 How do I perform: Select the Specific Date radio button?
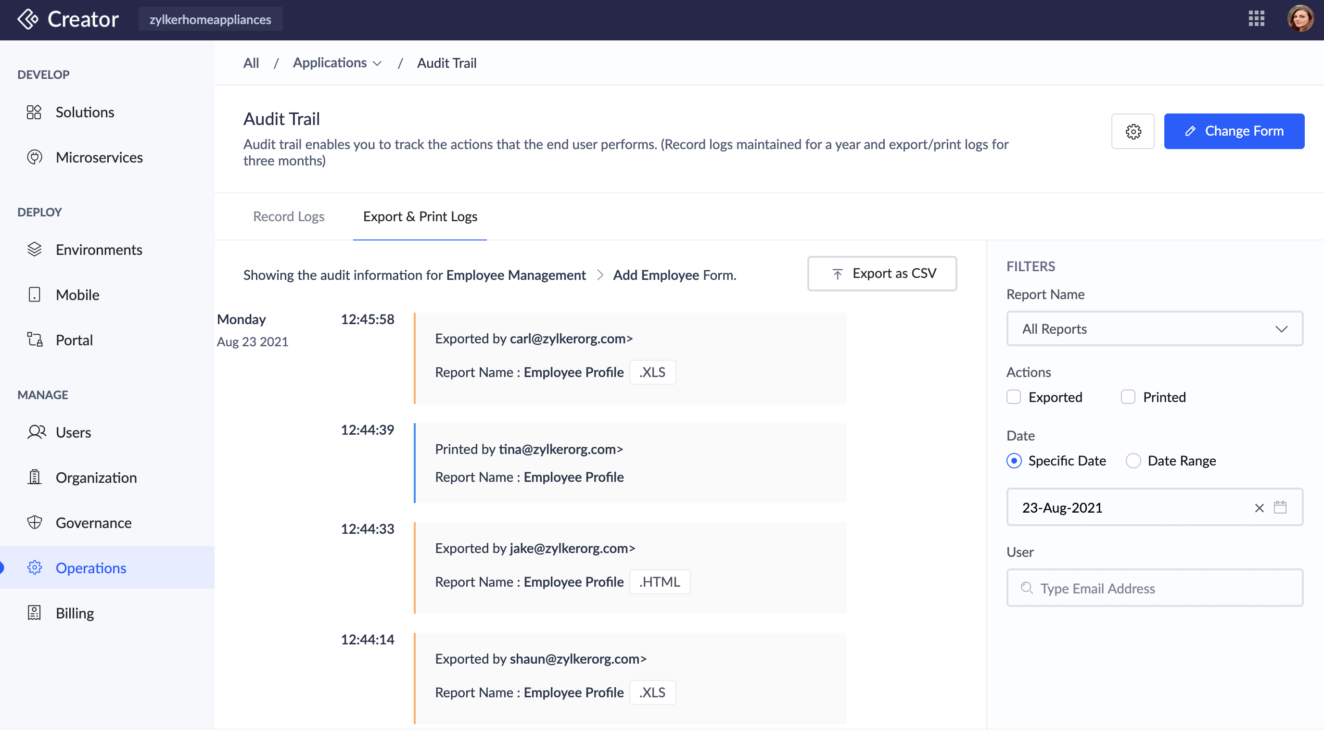pyautogui.click(x=1014, y=461)
